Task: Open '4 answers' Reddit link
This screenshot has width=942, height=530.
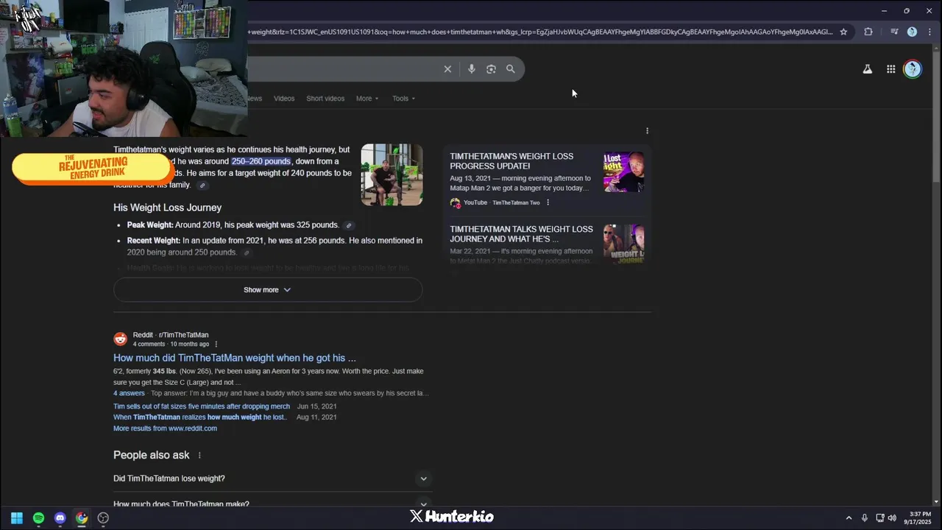Action: (129, 394)
